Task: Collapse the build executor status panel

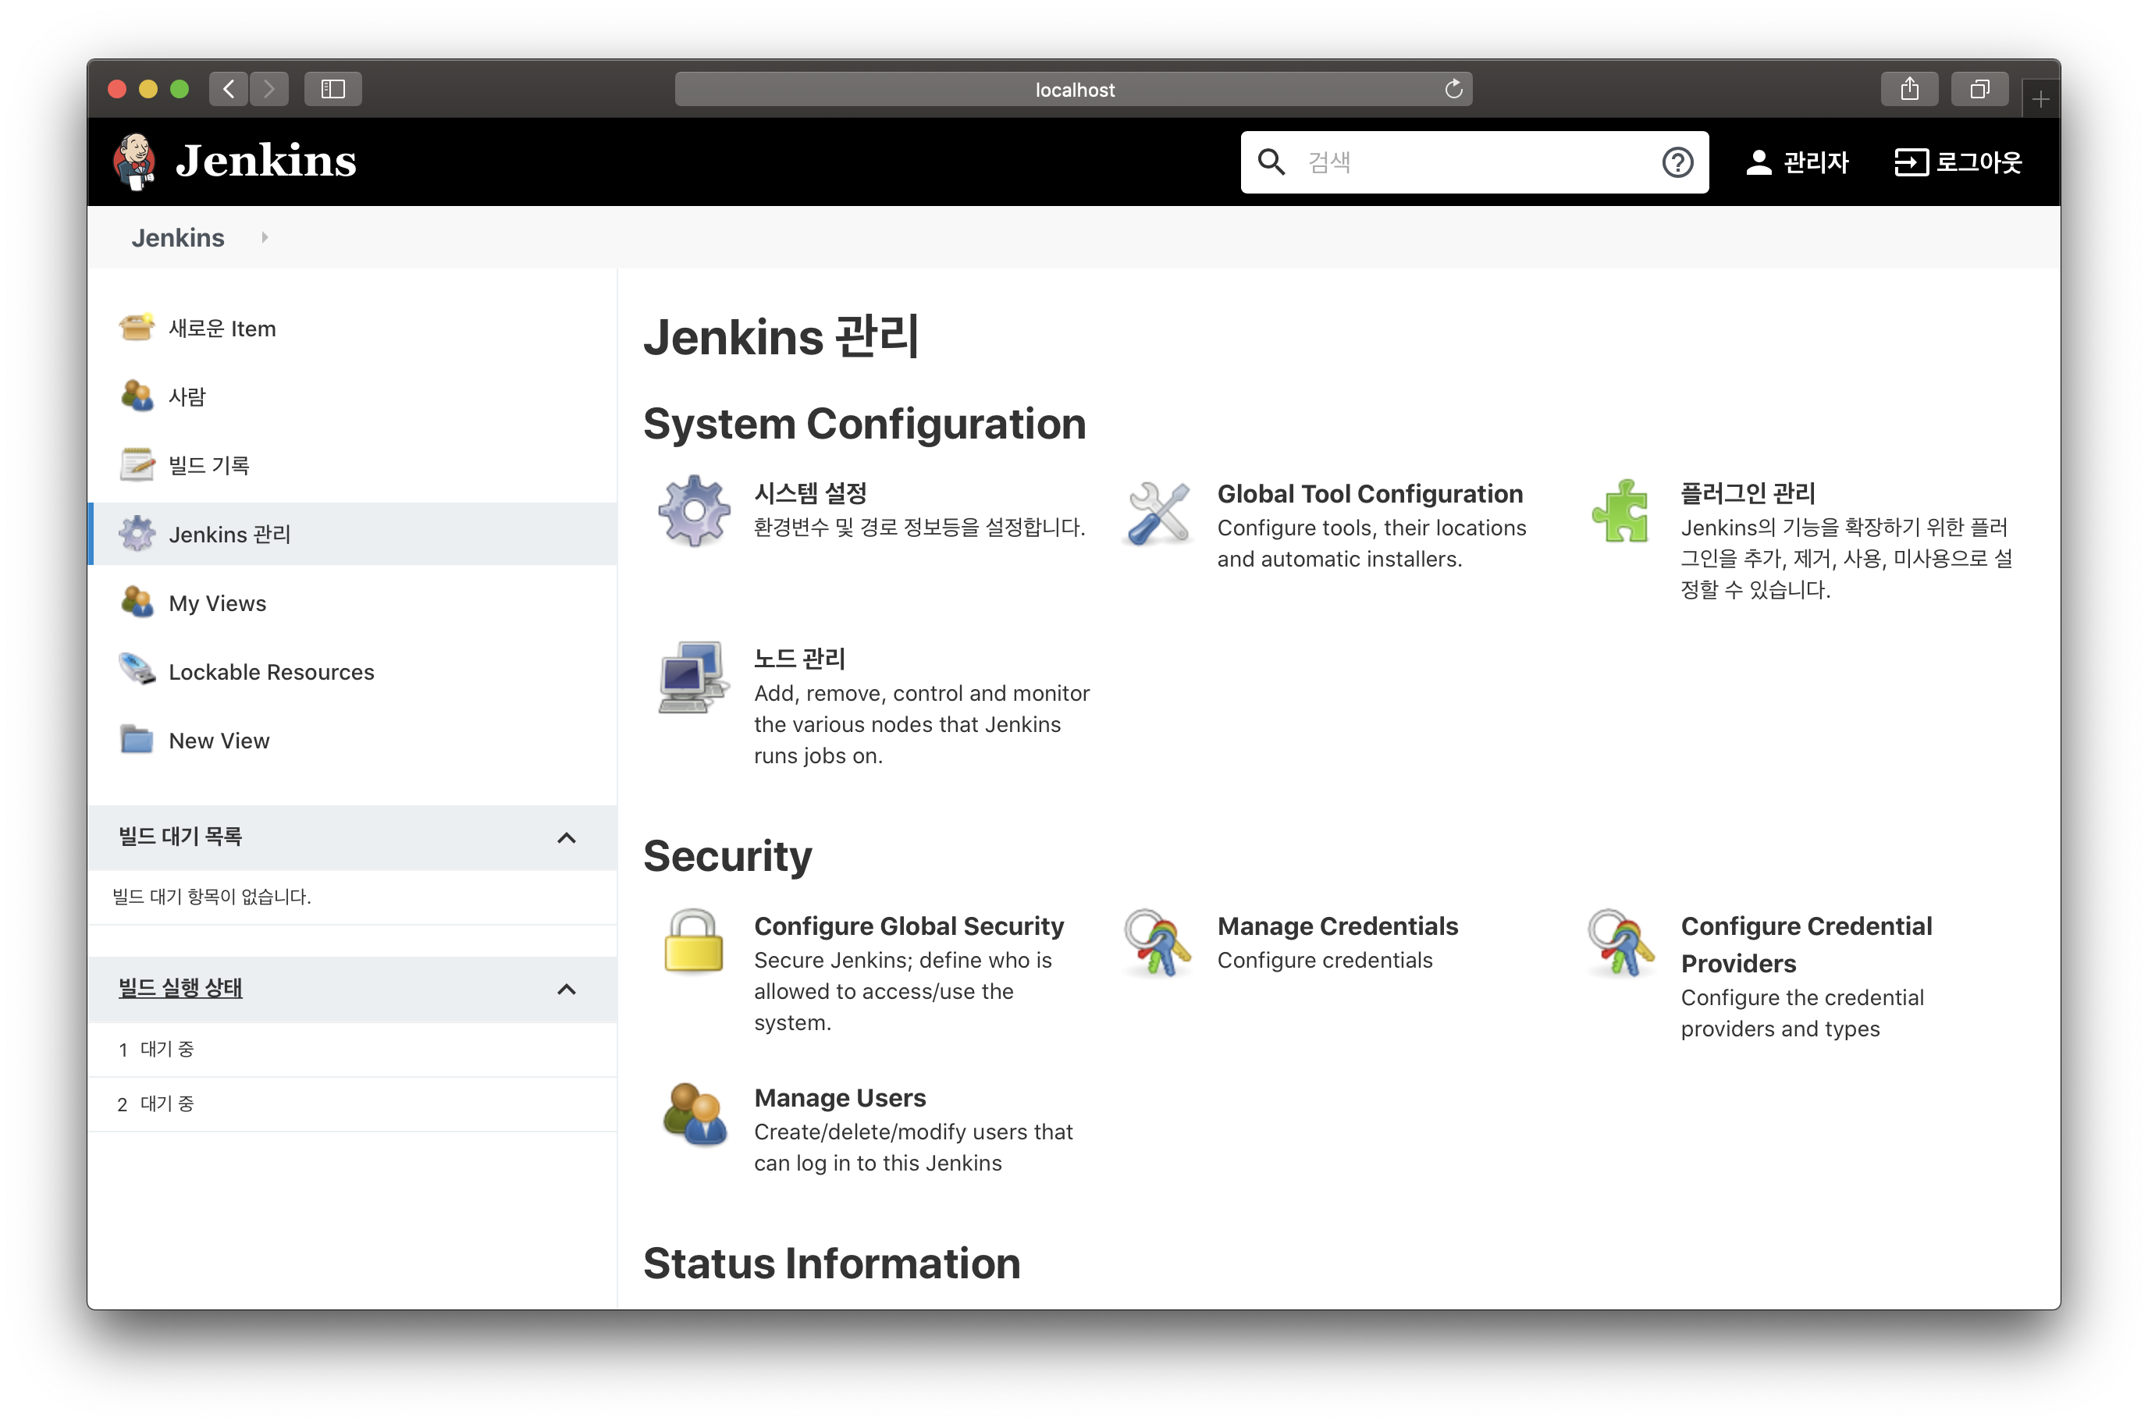Action: pyautogui.click(x=567, y=990)
